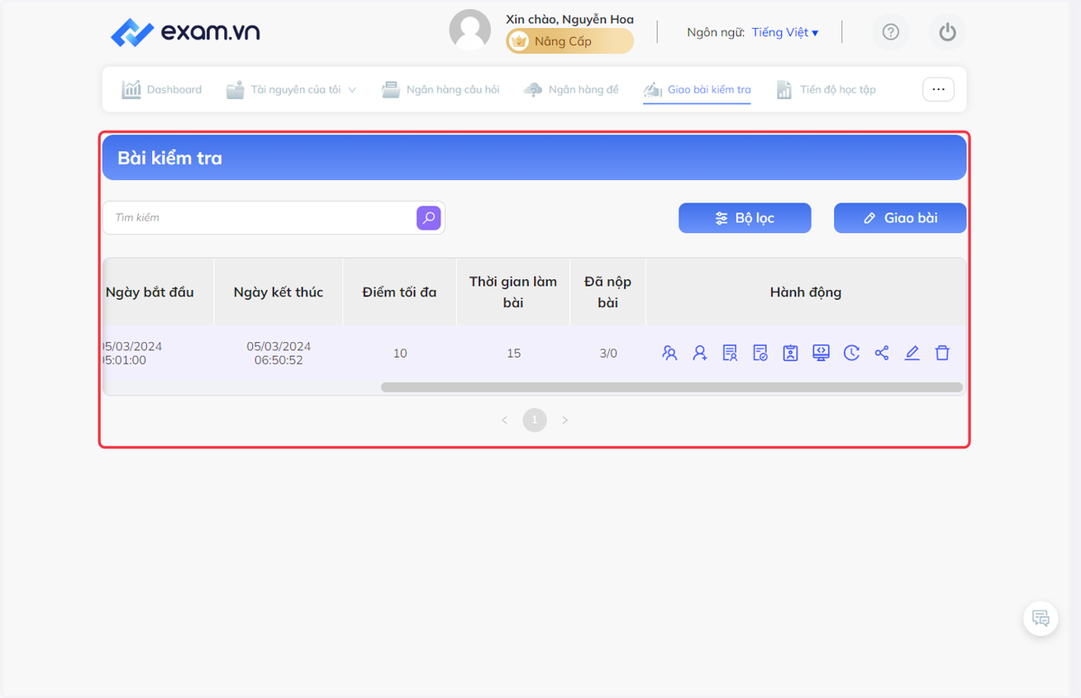Go to next page arrow

point(565,420)
